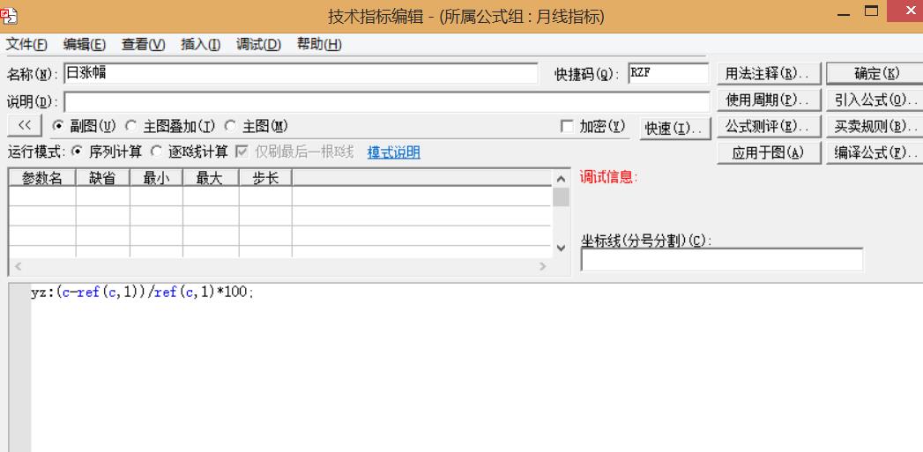Focus the 快捷码 field containing RZF
The image size is (923, 452).
click(668, 73)
